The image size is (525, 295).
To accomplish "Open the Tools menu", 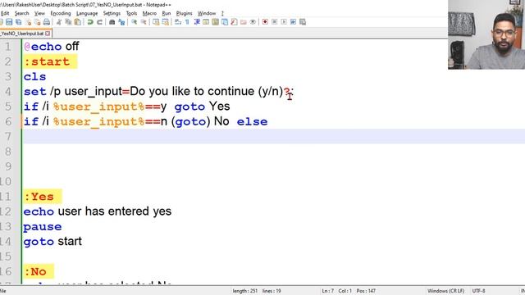I will point(131,13).
